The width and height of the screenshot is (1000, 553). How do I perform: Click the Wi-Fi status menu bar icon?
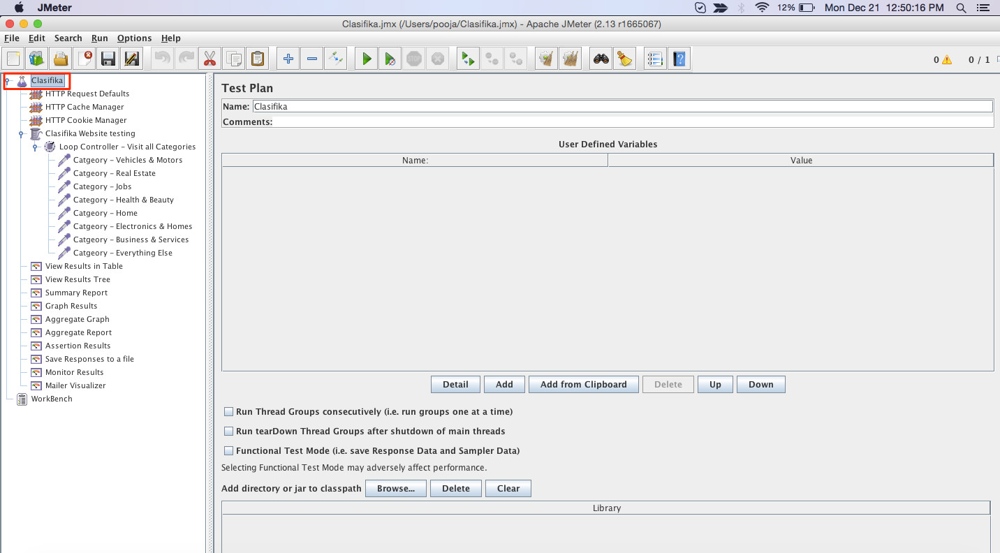(762, 8)
